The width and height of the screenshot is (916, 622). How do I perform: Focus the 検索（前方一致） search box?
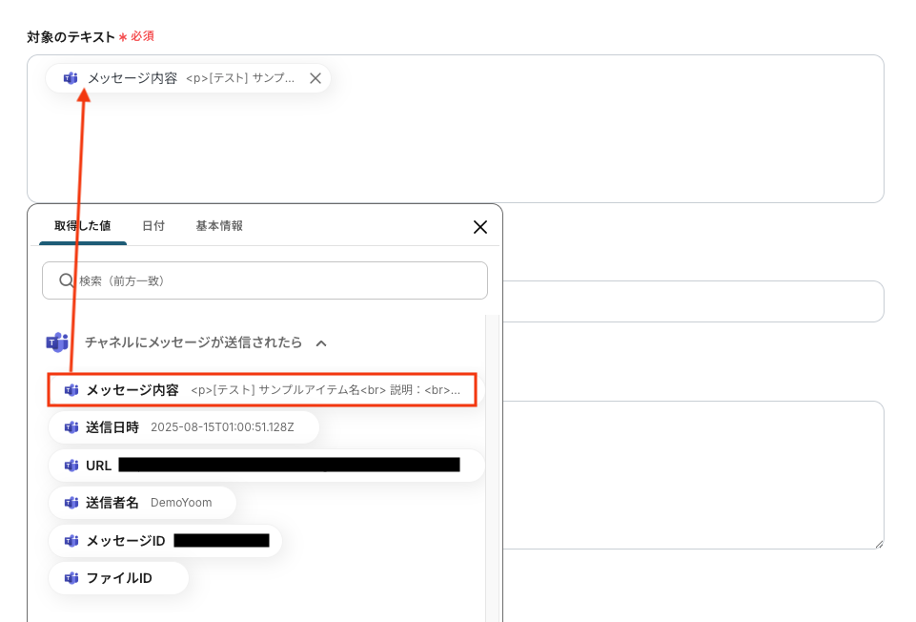coord(265,280)
